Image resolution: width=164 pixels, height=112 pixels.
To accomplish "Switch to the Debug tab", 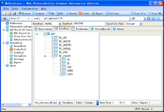I will pos(118,29).
